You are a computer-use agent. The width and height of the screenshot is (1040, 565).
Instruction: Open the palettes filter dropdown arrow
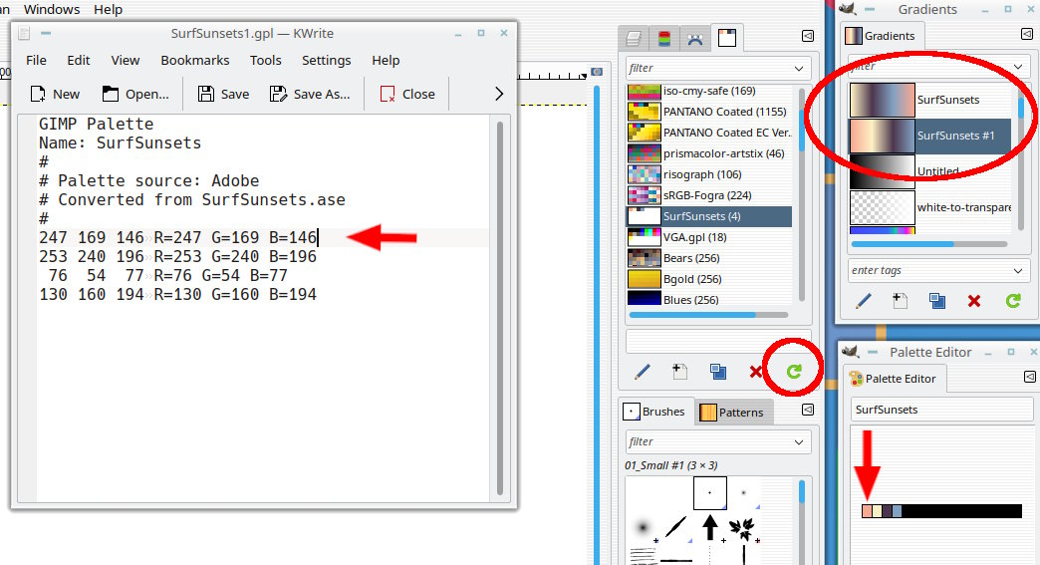799,69
